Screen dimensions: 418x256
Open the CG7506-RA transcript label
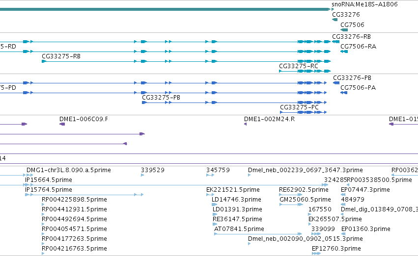(x=358, y=46)
